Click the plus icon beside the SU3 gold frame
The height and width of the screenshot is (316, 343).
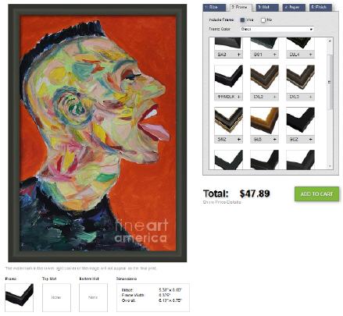click(275, 140)
